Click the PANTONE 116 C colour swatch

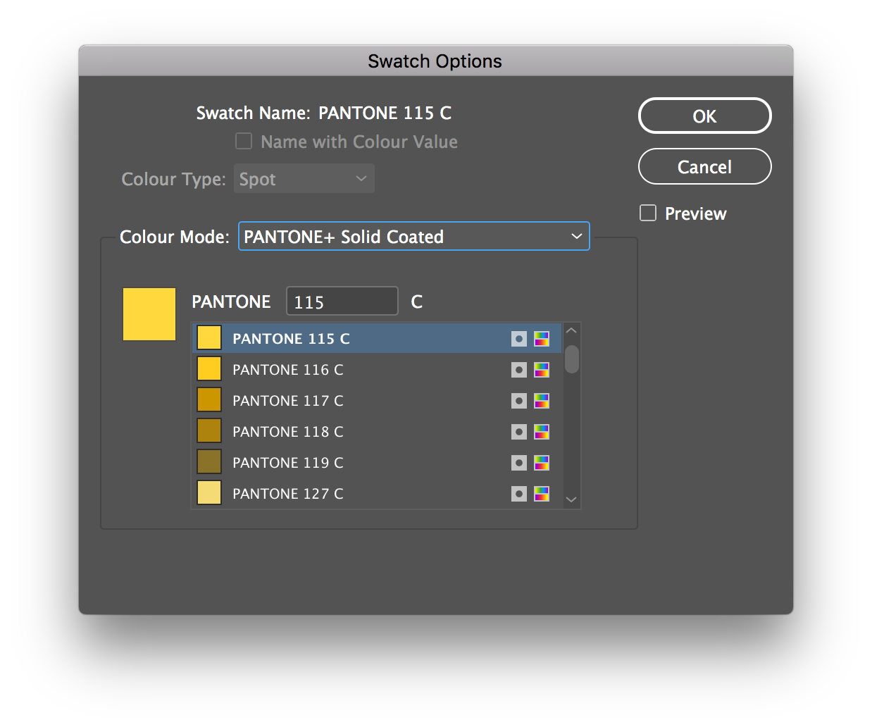coord(209,369)
